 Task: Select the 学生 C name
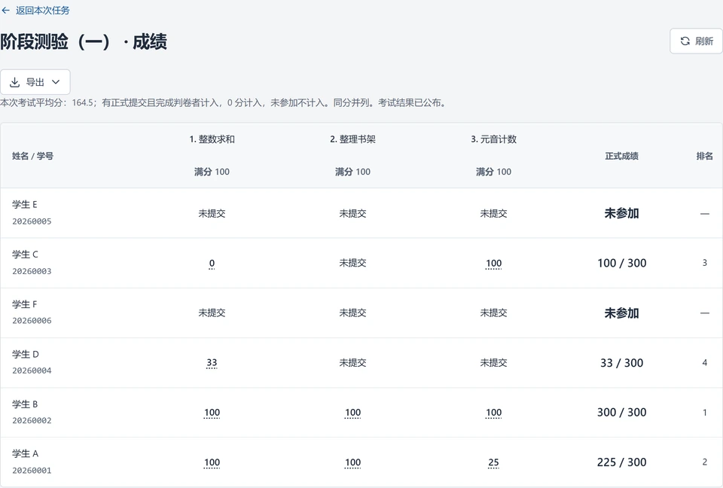(x=26, y=254)
